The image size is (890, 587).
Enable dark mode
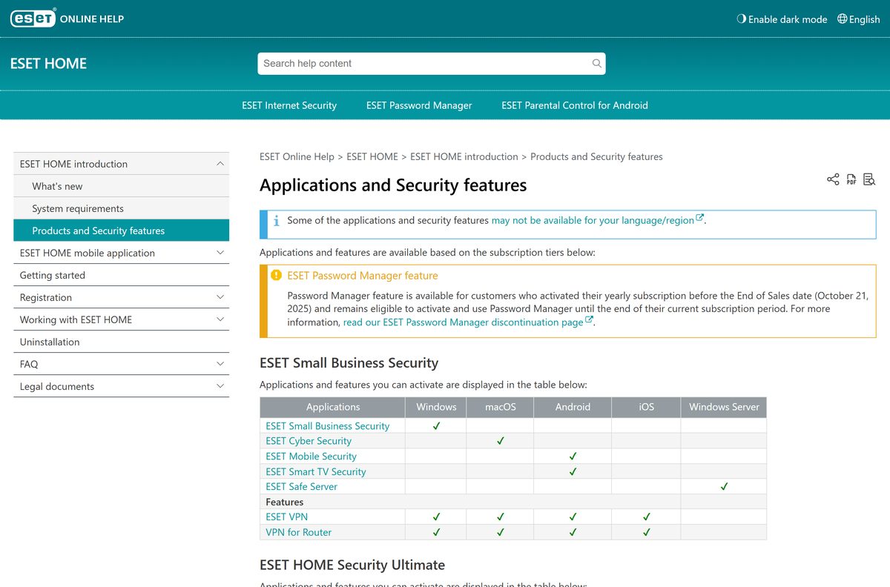(x=782, y=19)
